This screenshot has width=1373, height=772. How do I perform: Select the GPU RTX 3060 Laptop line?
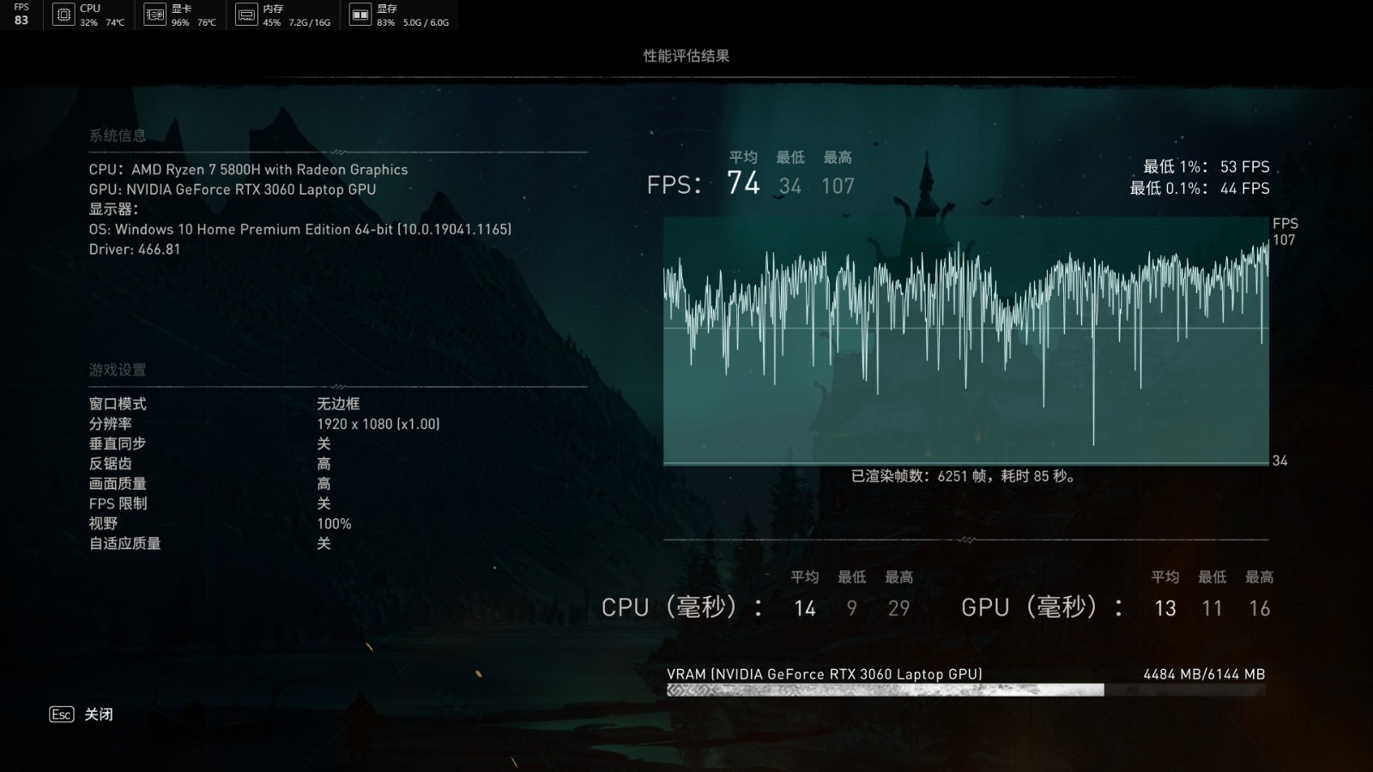pos(232,190)
